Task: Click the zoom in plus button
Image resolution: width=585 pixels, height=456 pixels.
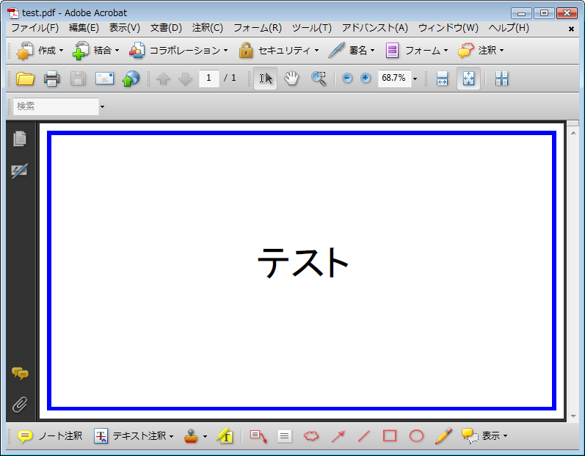Action: coord(366,78)
